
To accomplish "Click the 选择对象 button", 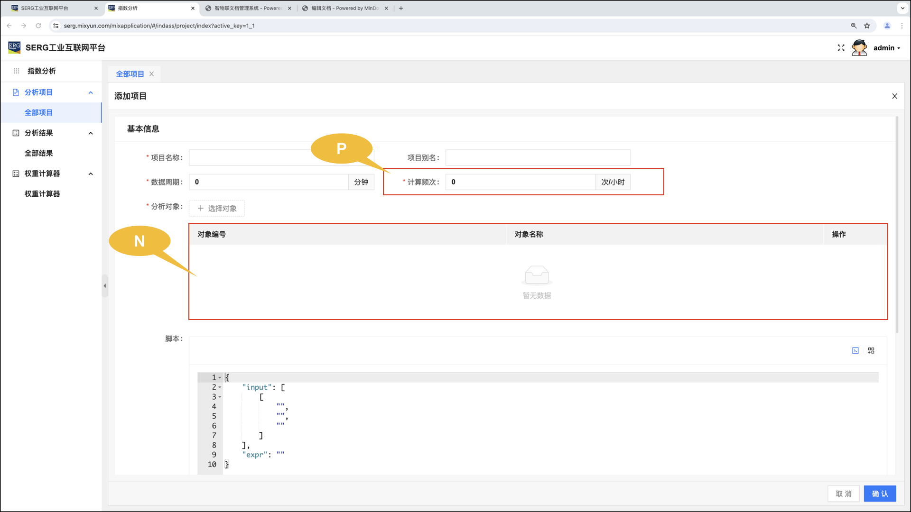I will (x=217, y=209).
